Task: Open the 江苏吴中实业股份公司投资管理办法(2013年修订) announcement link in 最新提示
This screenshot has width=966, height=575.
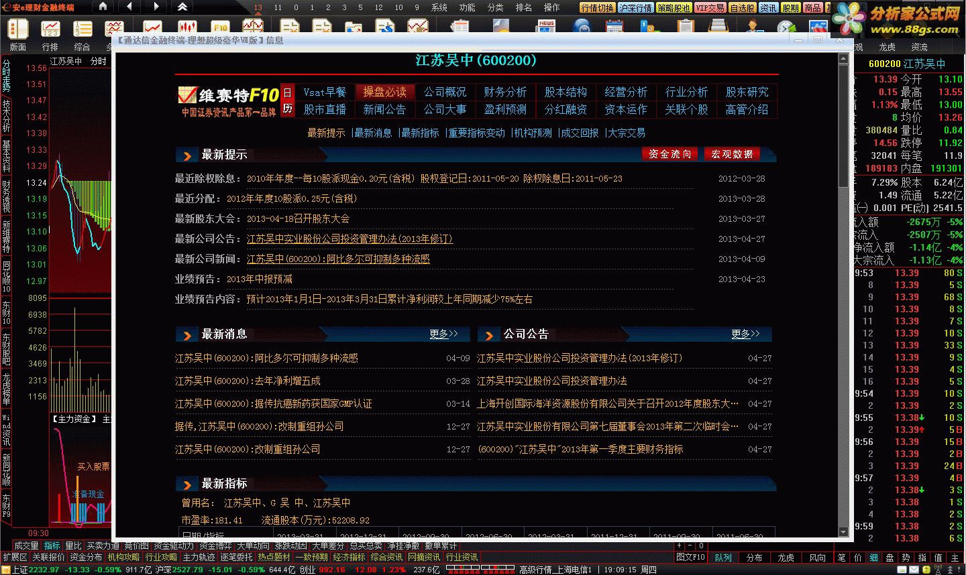Action: click(350, 239)
